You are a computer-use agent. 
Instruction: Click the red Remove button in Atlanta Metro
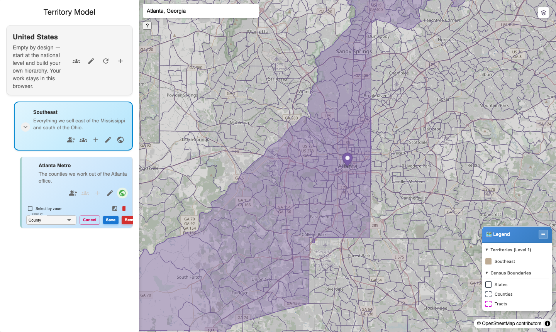coord(127,220)
